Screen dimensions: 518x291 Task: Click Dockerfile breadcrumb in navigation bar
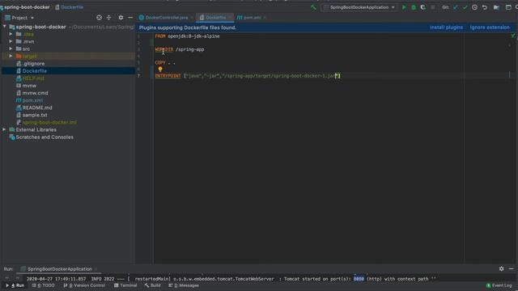(x=69, y=7)
